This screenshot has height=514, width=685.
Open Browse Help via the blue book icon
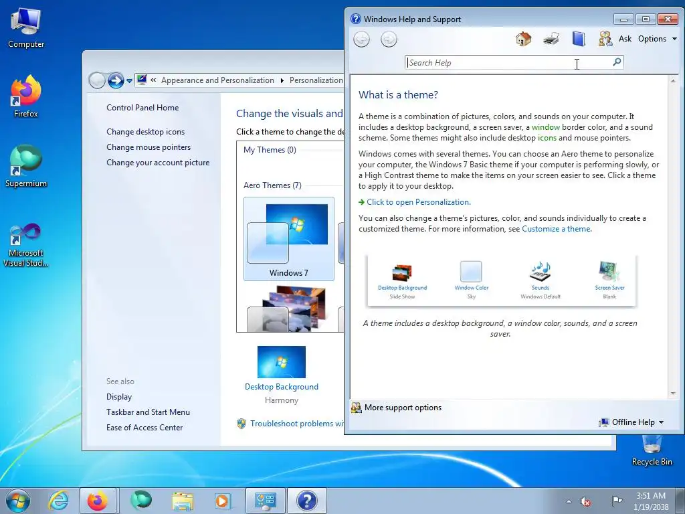click(x=579, y=39)
